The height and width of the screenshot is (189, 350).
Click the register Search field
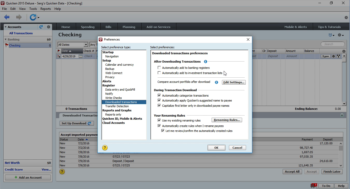pyautogui.click(x=333, y=44)
